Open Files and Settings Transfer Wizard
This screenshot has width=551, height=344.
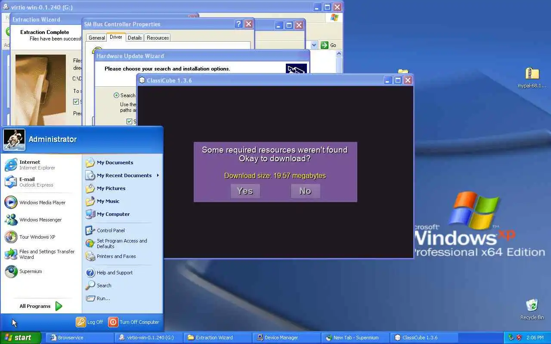pos(41,254)
